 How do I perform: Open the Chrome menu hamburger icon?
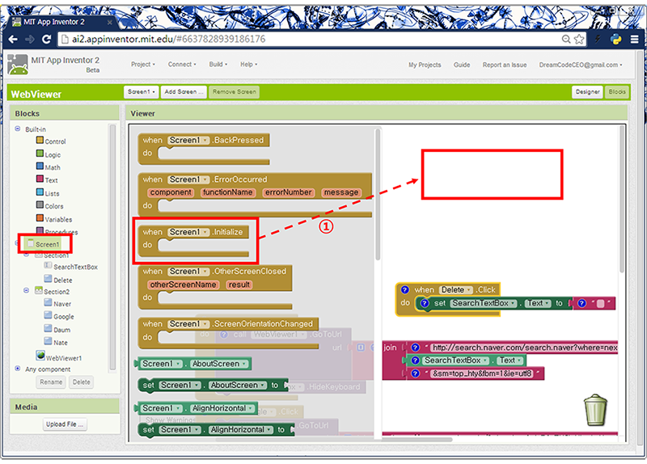635,39
